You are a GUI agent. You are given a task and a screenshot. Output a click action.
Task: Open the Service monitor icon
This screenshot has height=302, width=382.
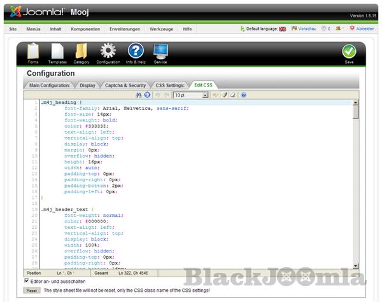[x=160, y=52]
